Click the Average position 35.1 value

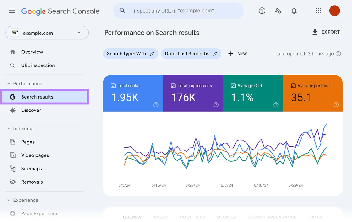301,97
